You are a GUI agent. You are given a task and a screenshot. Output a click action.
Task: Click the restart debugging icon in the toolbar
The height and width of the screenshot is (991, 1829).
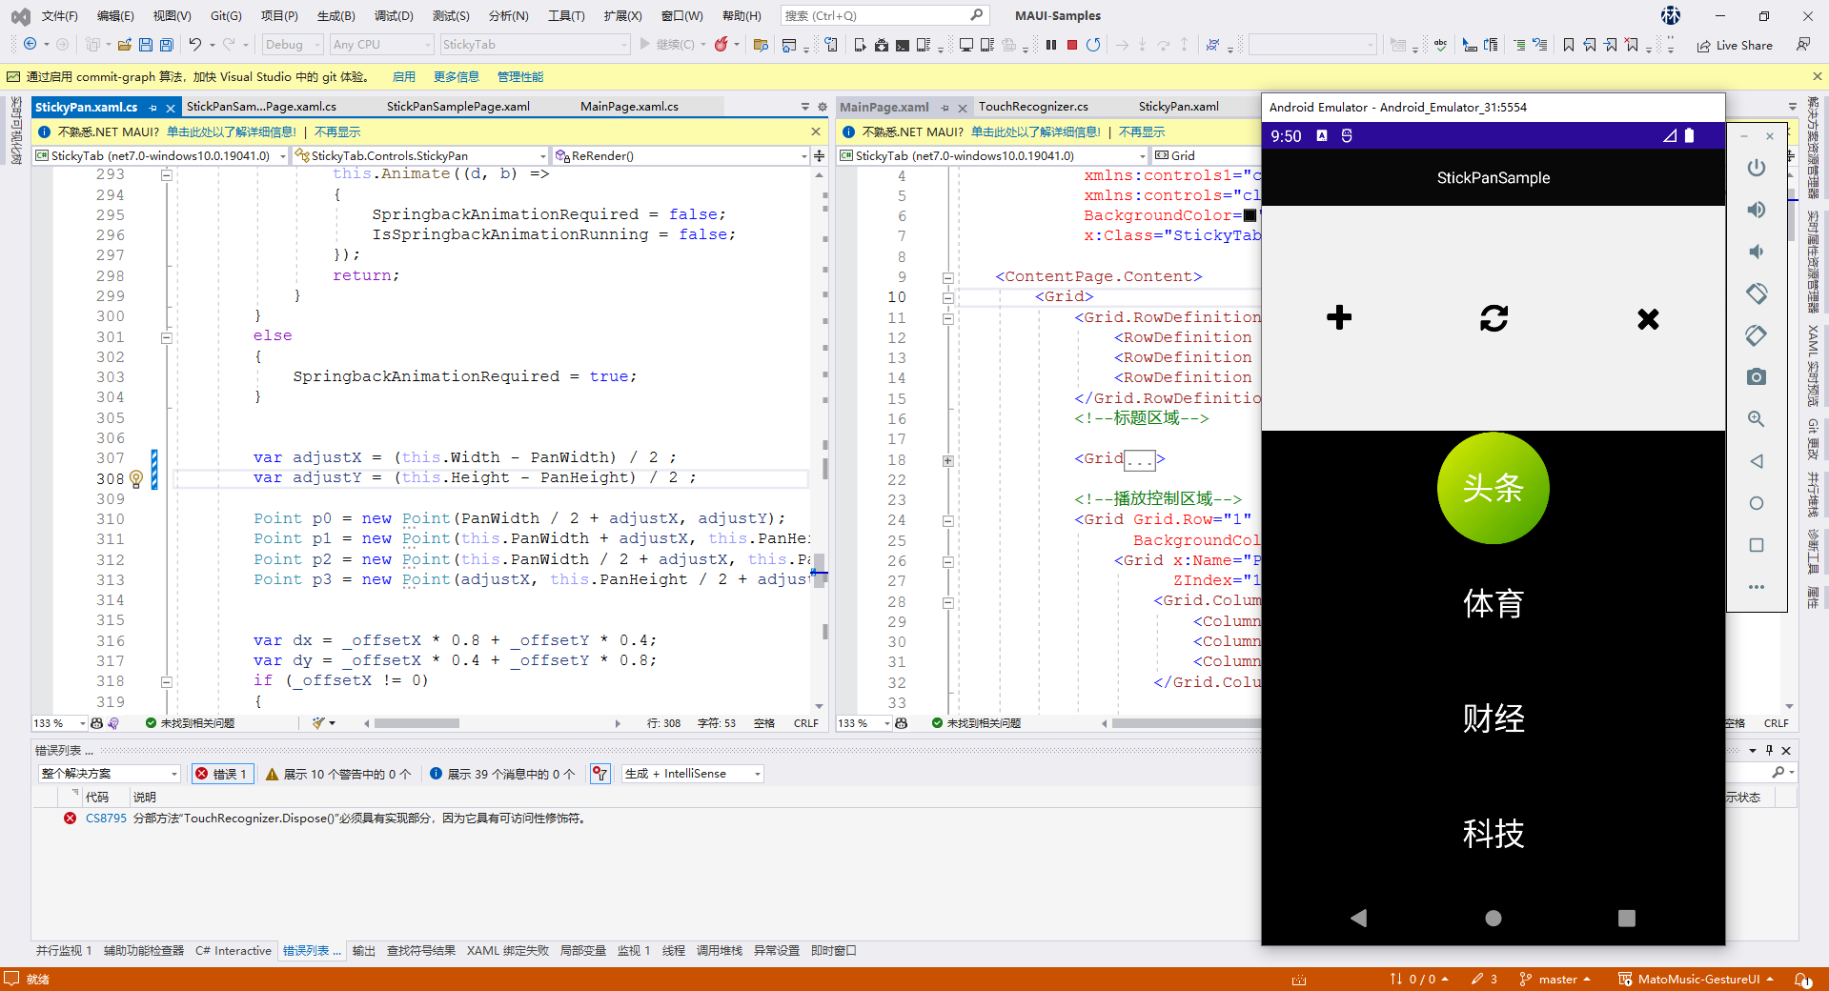[x=1093, y=45]
